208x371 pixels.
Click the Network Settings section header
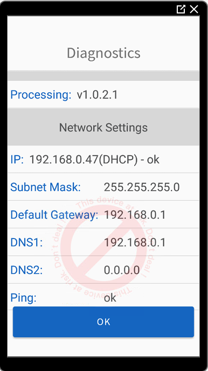click(x=103, y=127)
